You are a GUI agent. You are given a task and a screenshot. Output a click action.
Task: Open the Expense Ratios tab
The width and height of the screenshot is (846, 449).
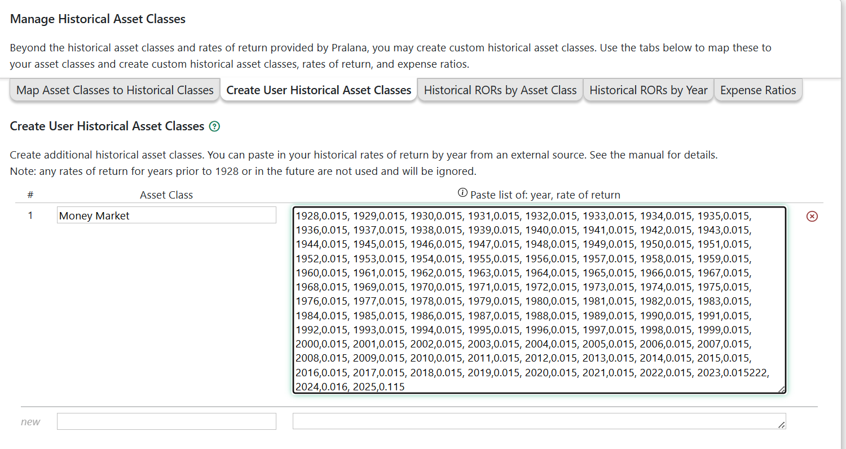pos(758,90)
